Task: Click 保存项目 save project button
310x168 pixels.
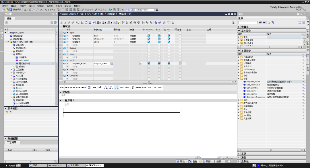Action: click(x=15, y=10)
